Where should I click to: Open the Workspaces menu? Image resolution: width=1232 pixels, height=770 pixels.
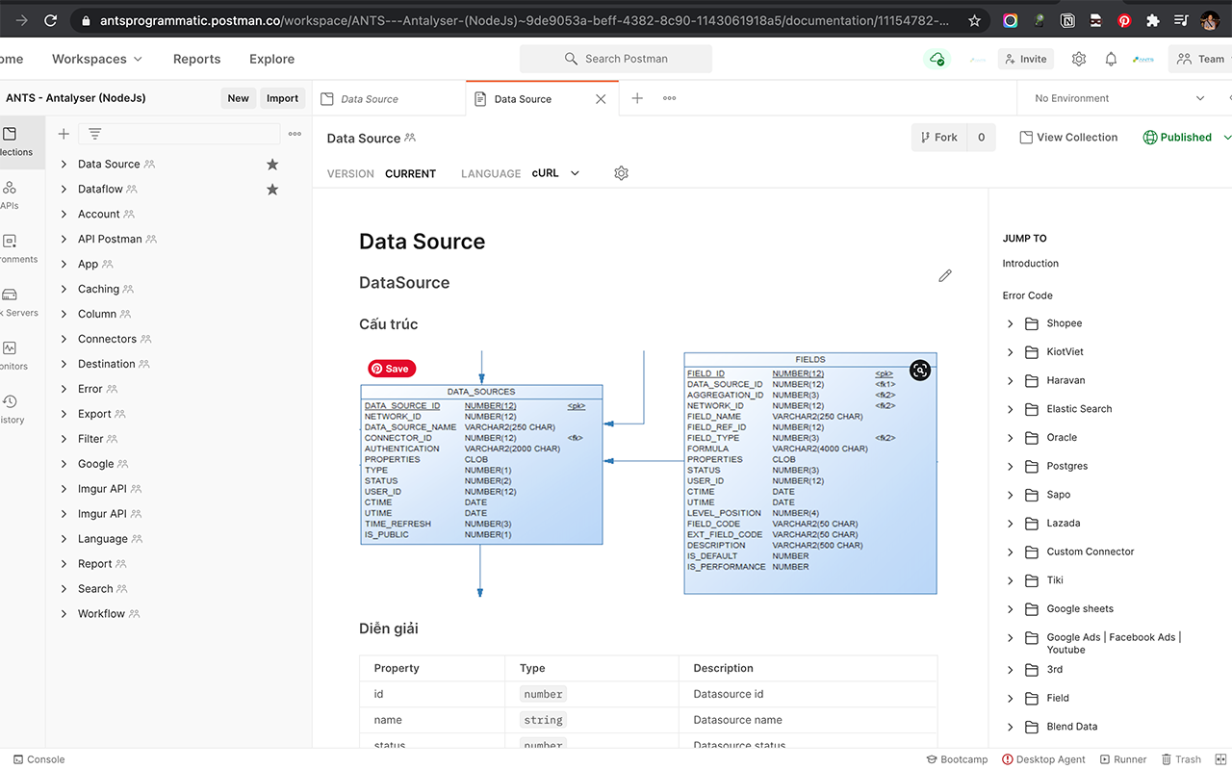click(x=97, y=59)
